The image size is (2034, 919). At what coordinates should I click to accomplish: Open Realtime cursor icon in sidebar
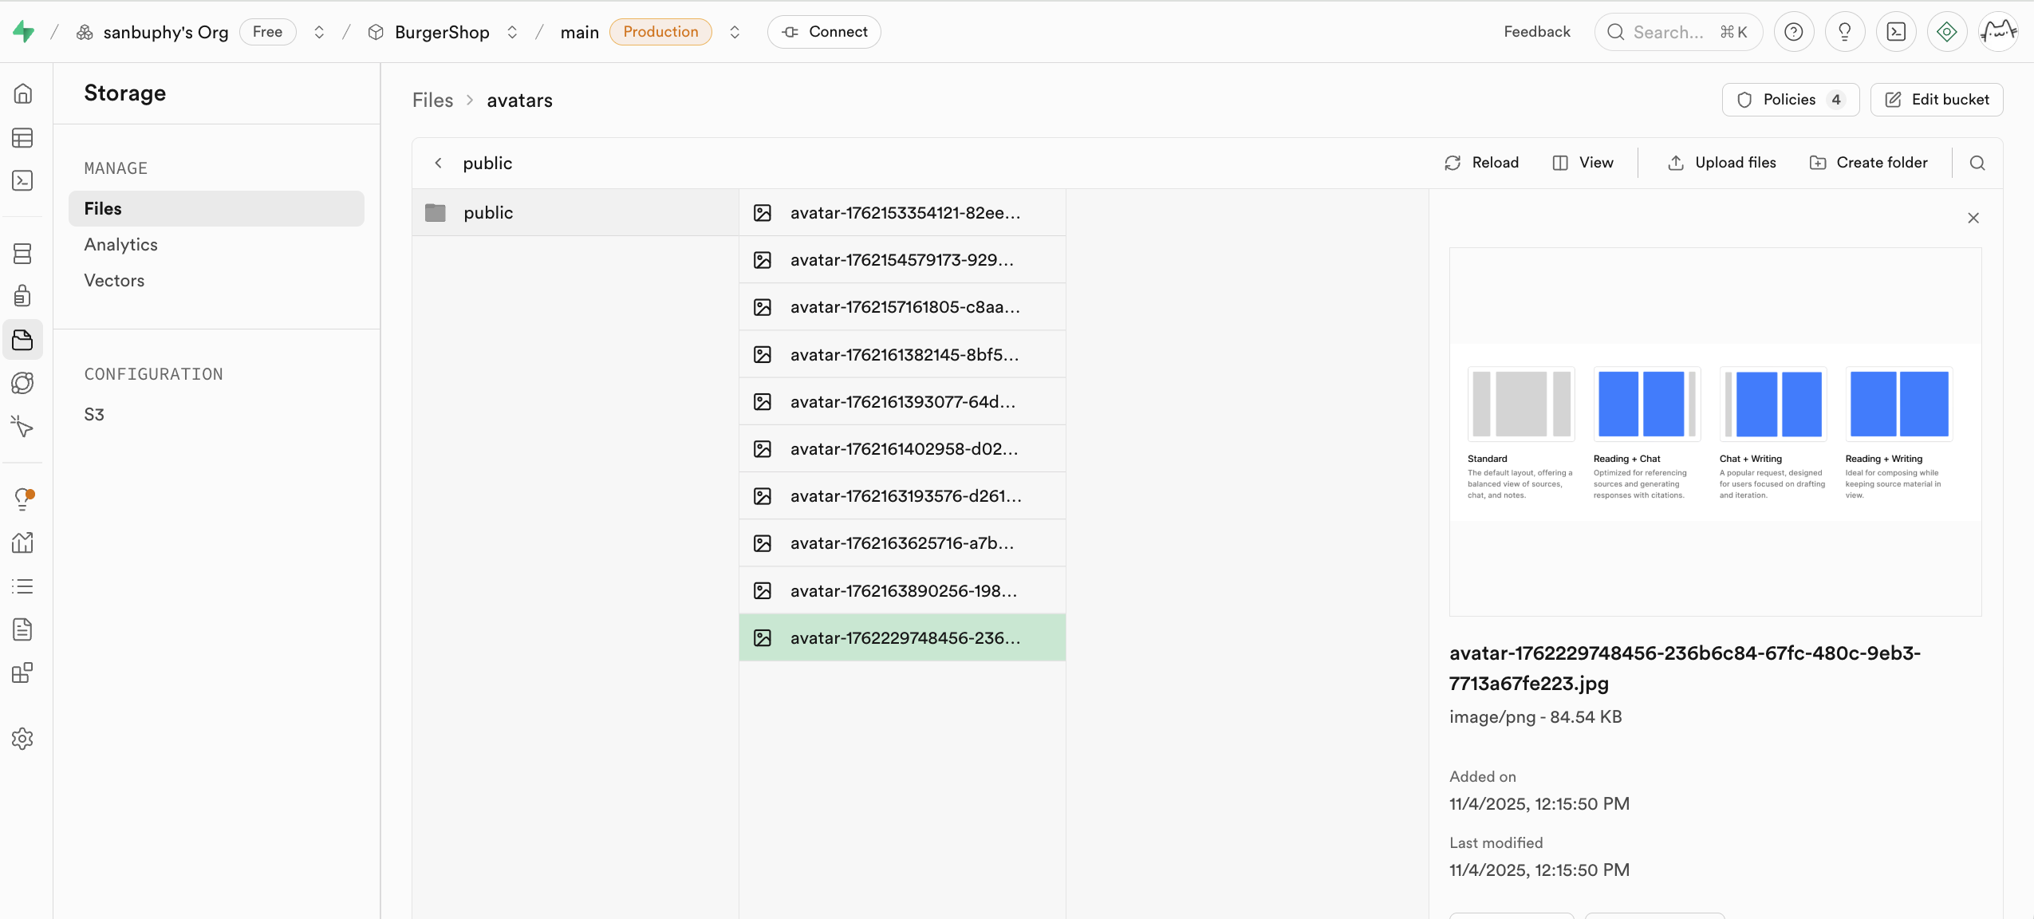(22, 426)
